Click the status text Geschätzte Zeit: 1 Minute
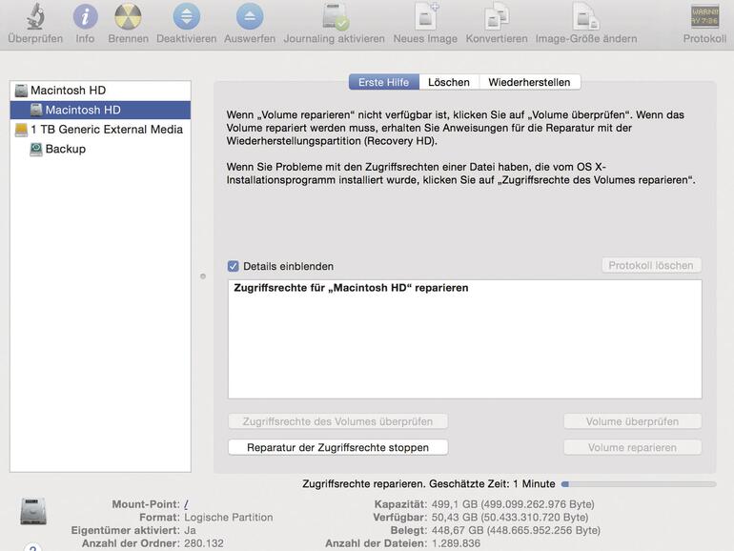 492,484
